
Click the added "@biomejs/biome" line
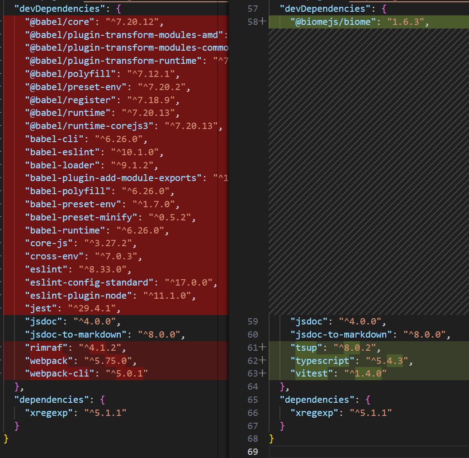point(360,22)
